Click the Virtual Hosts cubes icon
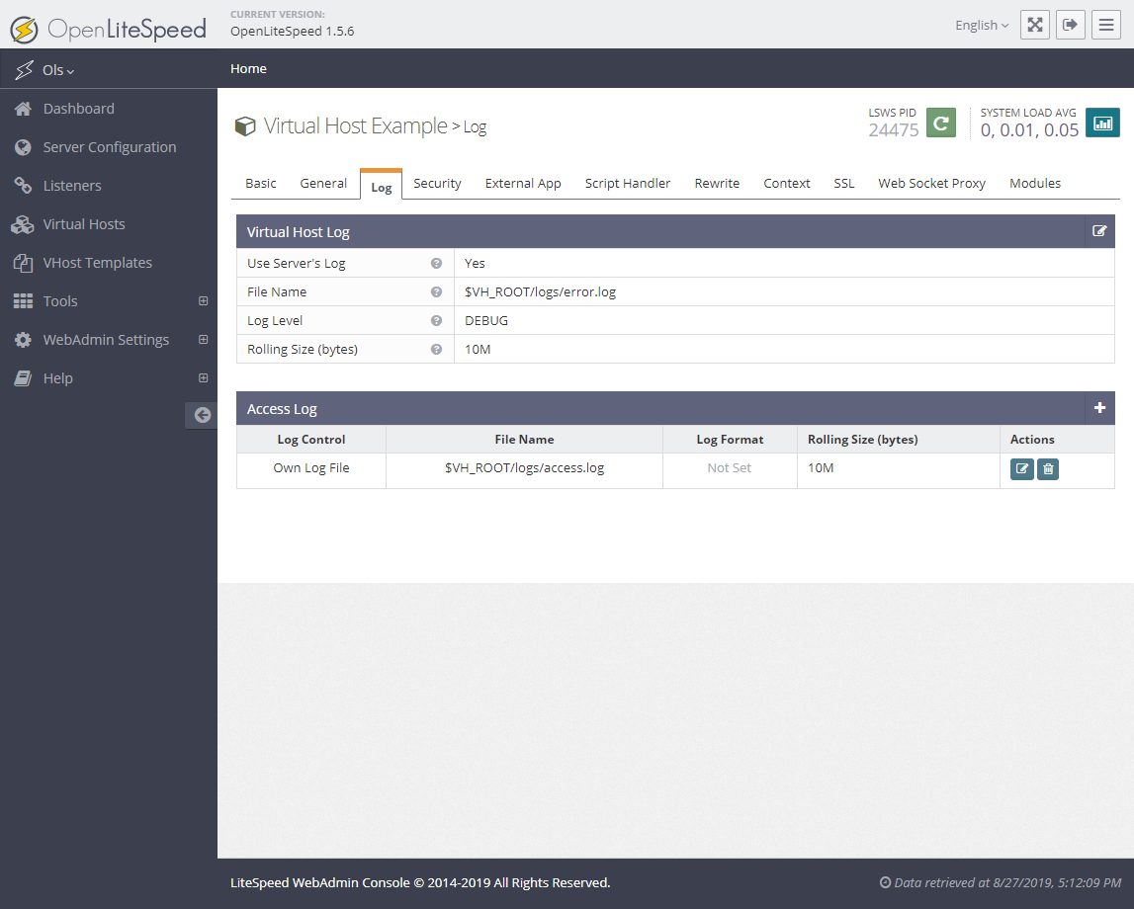The image size is (1134, 909). tap(23, 224)
